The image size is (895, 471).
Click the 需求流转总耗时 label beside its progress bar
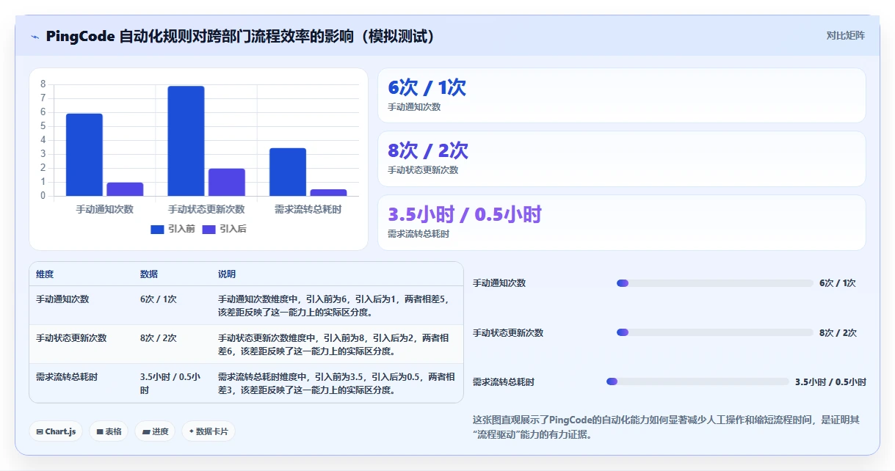[x=504, y=382]
